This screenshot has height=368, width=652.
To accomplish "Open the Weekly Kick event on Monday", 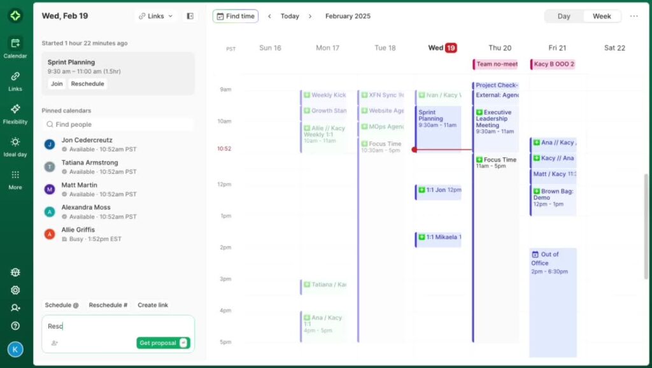I will pos(323,97).
